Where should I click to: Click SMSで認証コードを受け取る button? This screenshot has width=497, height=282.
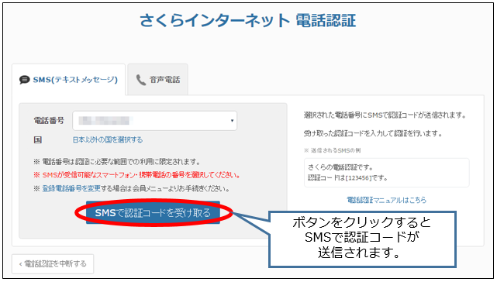click(153, 212)
